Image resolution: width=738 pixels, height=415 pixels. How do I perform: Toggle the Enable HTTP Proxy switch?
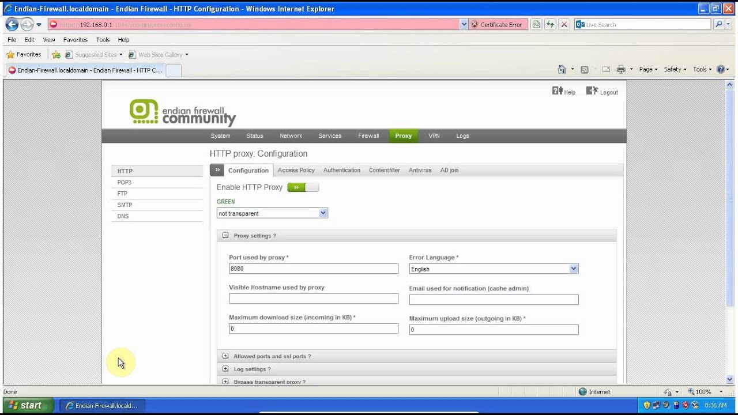[x=303, y=187]
